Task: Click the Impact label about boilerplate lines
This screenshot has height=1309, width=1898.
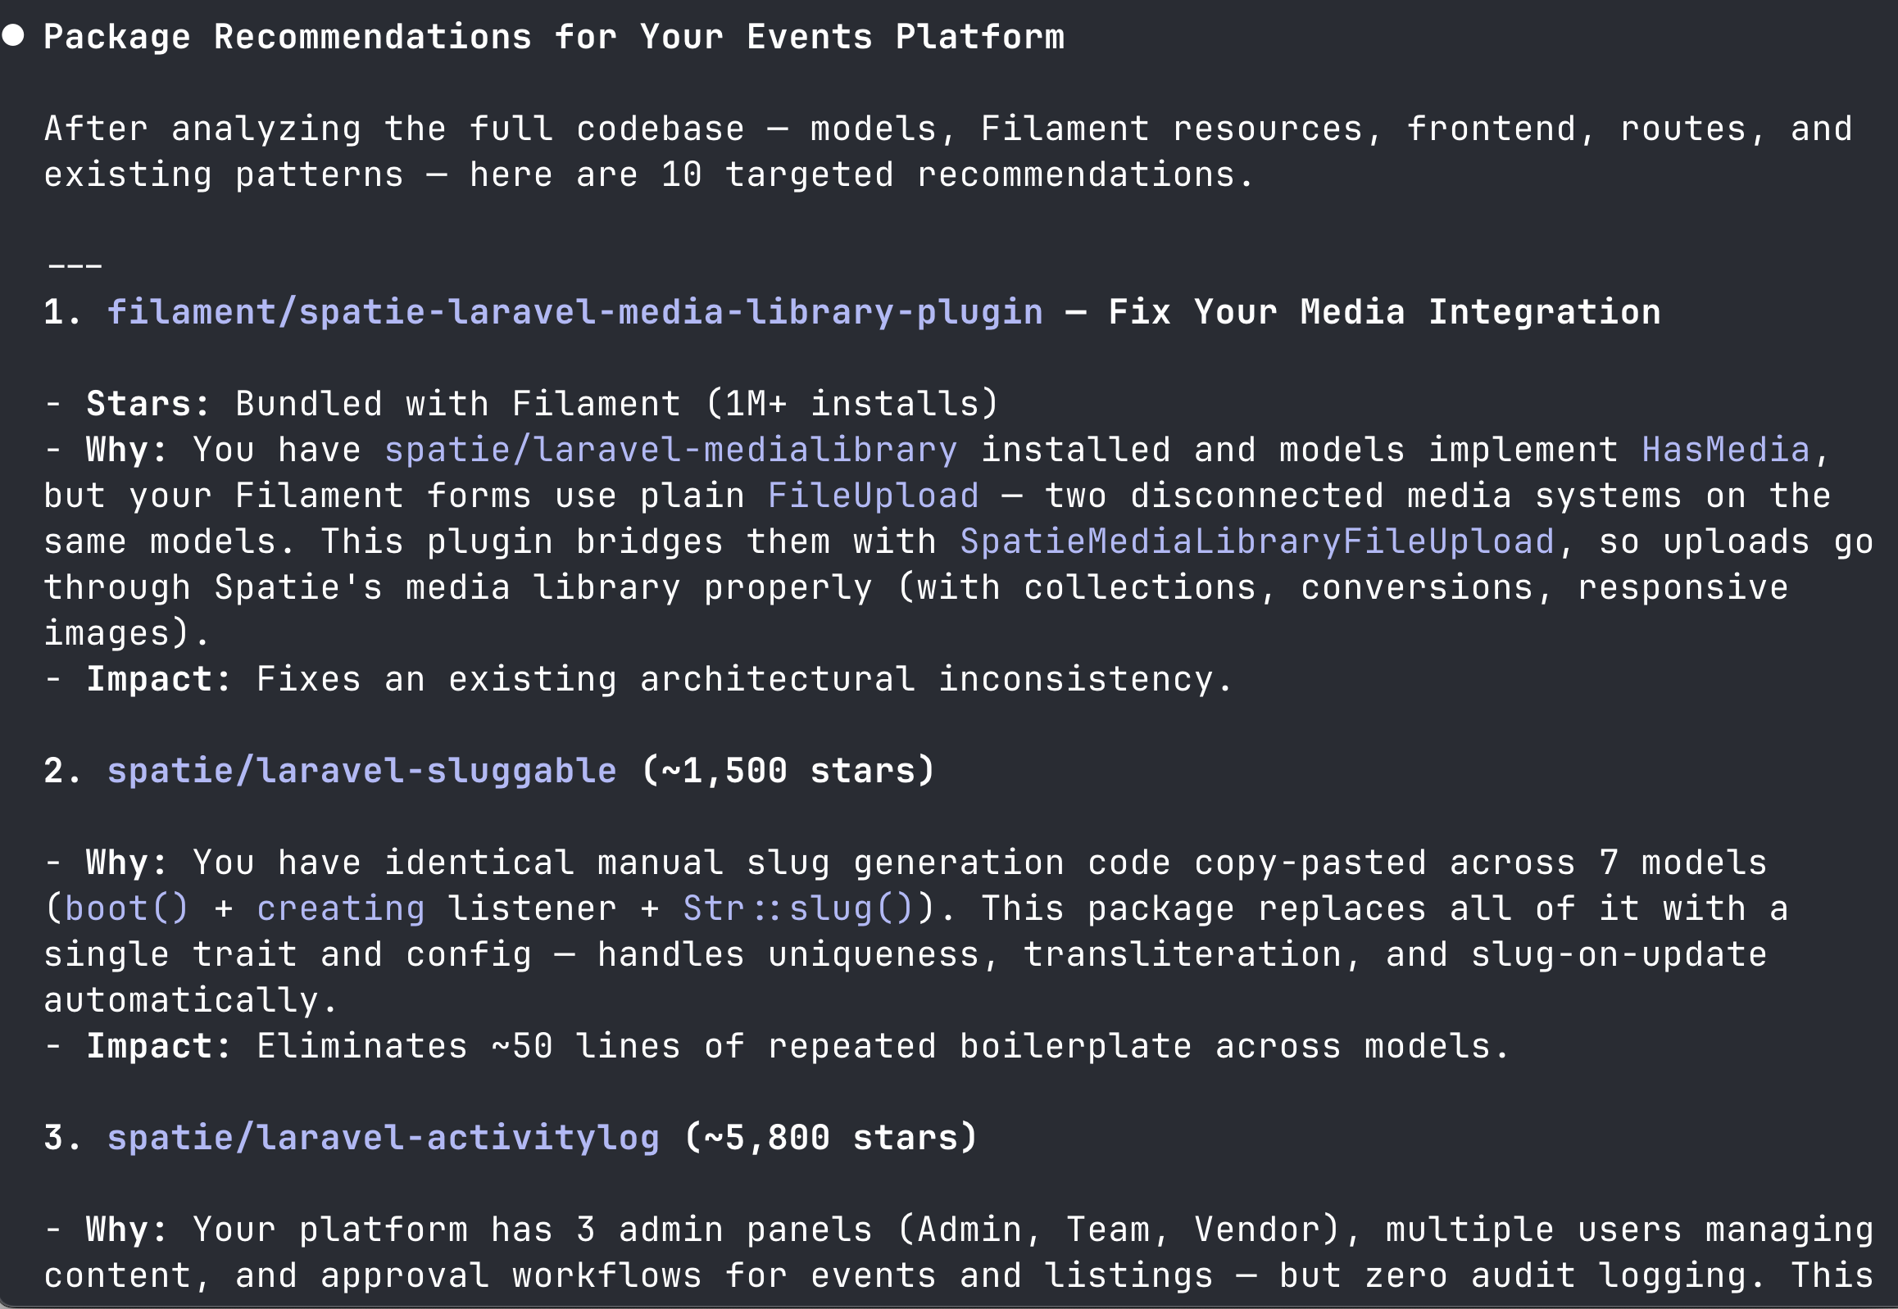Action: [x=157, y=1047]
